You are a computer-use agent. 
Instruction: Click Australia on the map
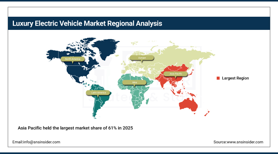pos(189,105)
